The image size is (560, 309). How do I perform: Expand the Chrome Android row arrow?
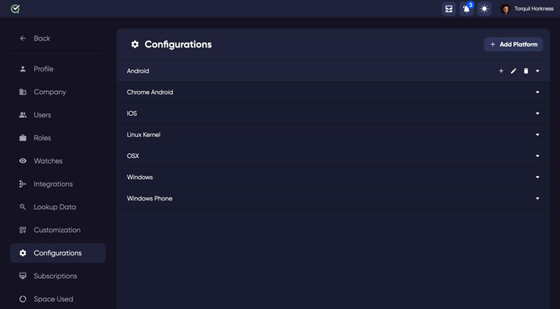click(538, 92)
